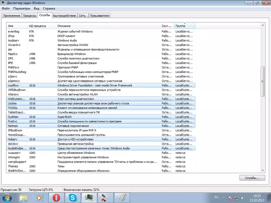The image size is (271, 203).
Task: Sort by the Имя column header
Action: (x=17, y=26)
